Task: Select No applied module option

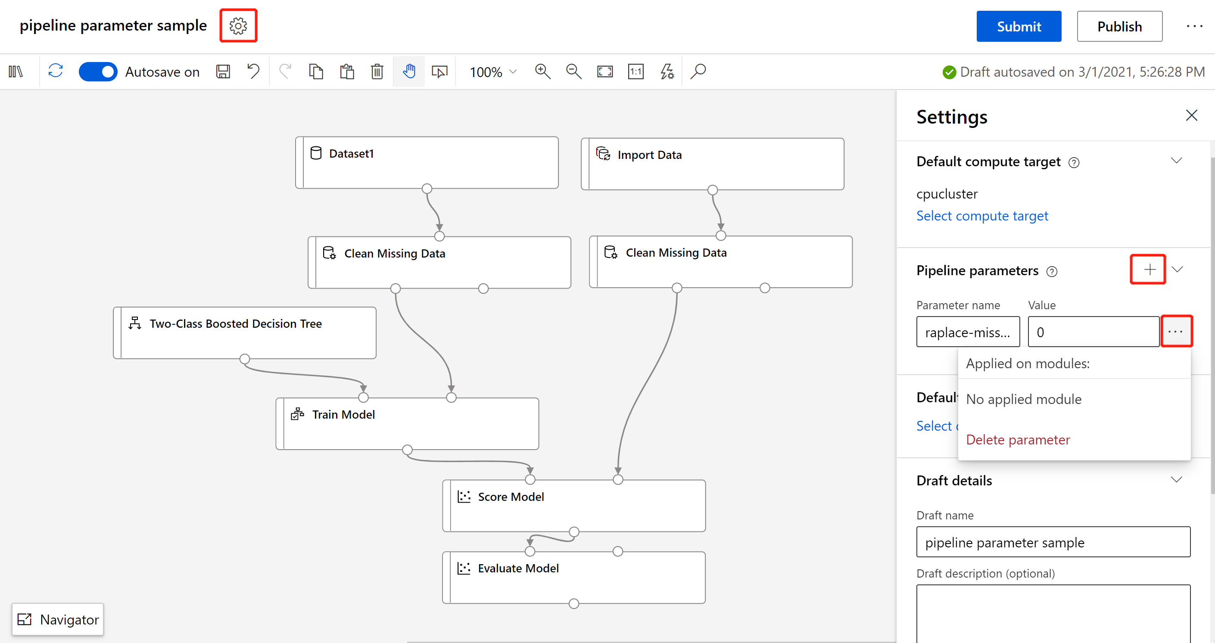Action: 1024,399
